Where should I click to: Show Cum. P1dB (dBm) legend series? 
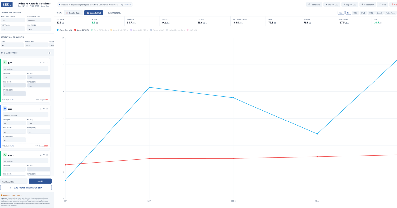click(x=119, y=30)
